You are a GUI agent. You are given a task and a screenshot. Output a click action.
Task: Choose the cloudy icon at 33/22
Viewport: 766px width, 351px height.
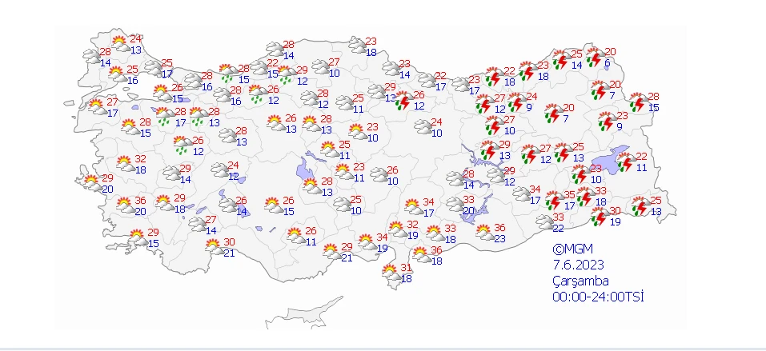544,222
